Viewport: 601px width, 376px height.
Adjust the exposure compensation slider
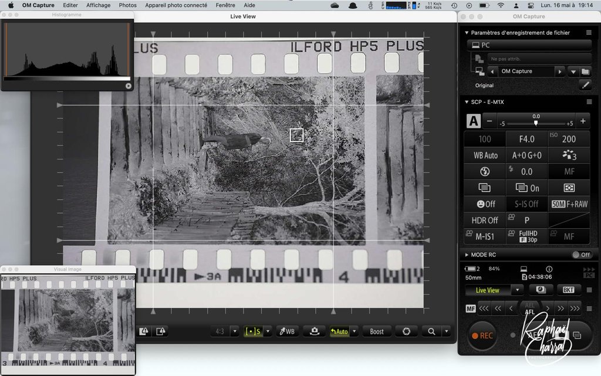(536, 123)
